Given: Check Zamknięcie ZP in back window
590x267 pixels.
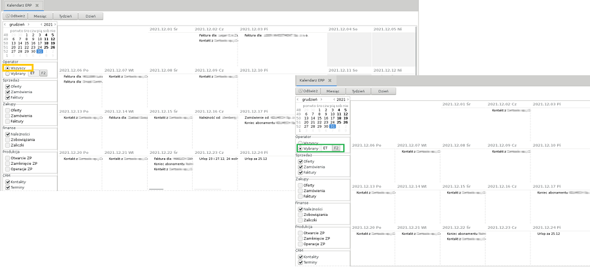Looking at the screenshot, I should (x=7, y=164).
